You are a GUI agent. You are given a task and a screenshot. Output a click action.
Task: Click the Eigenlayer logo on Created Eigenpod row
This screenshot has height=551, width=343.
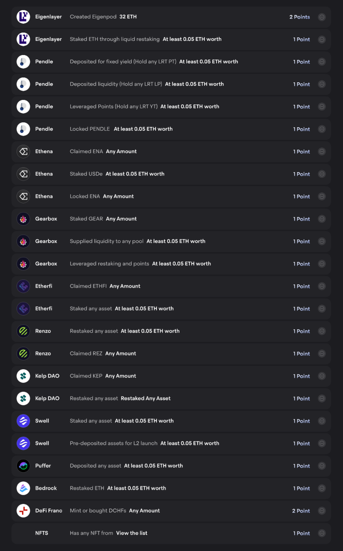23,17
